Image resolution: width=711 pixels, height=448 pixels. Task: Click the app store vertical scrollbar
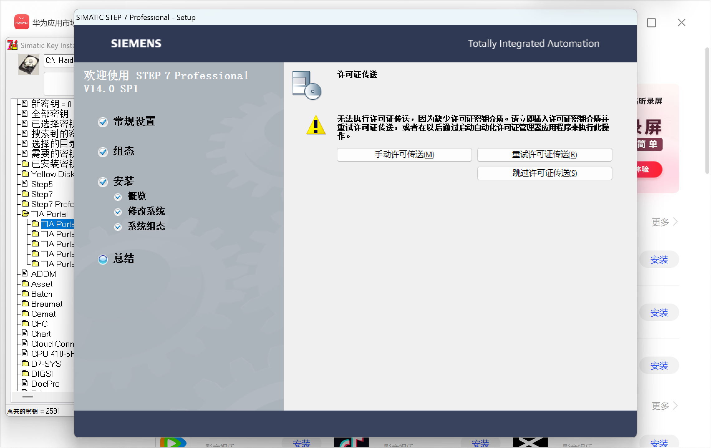707,110
